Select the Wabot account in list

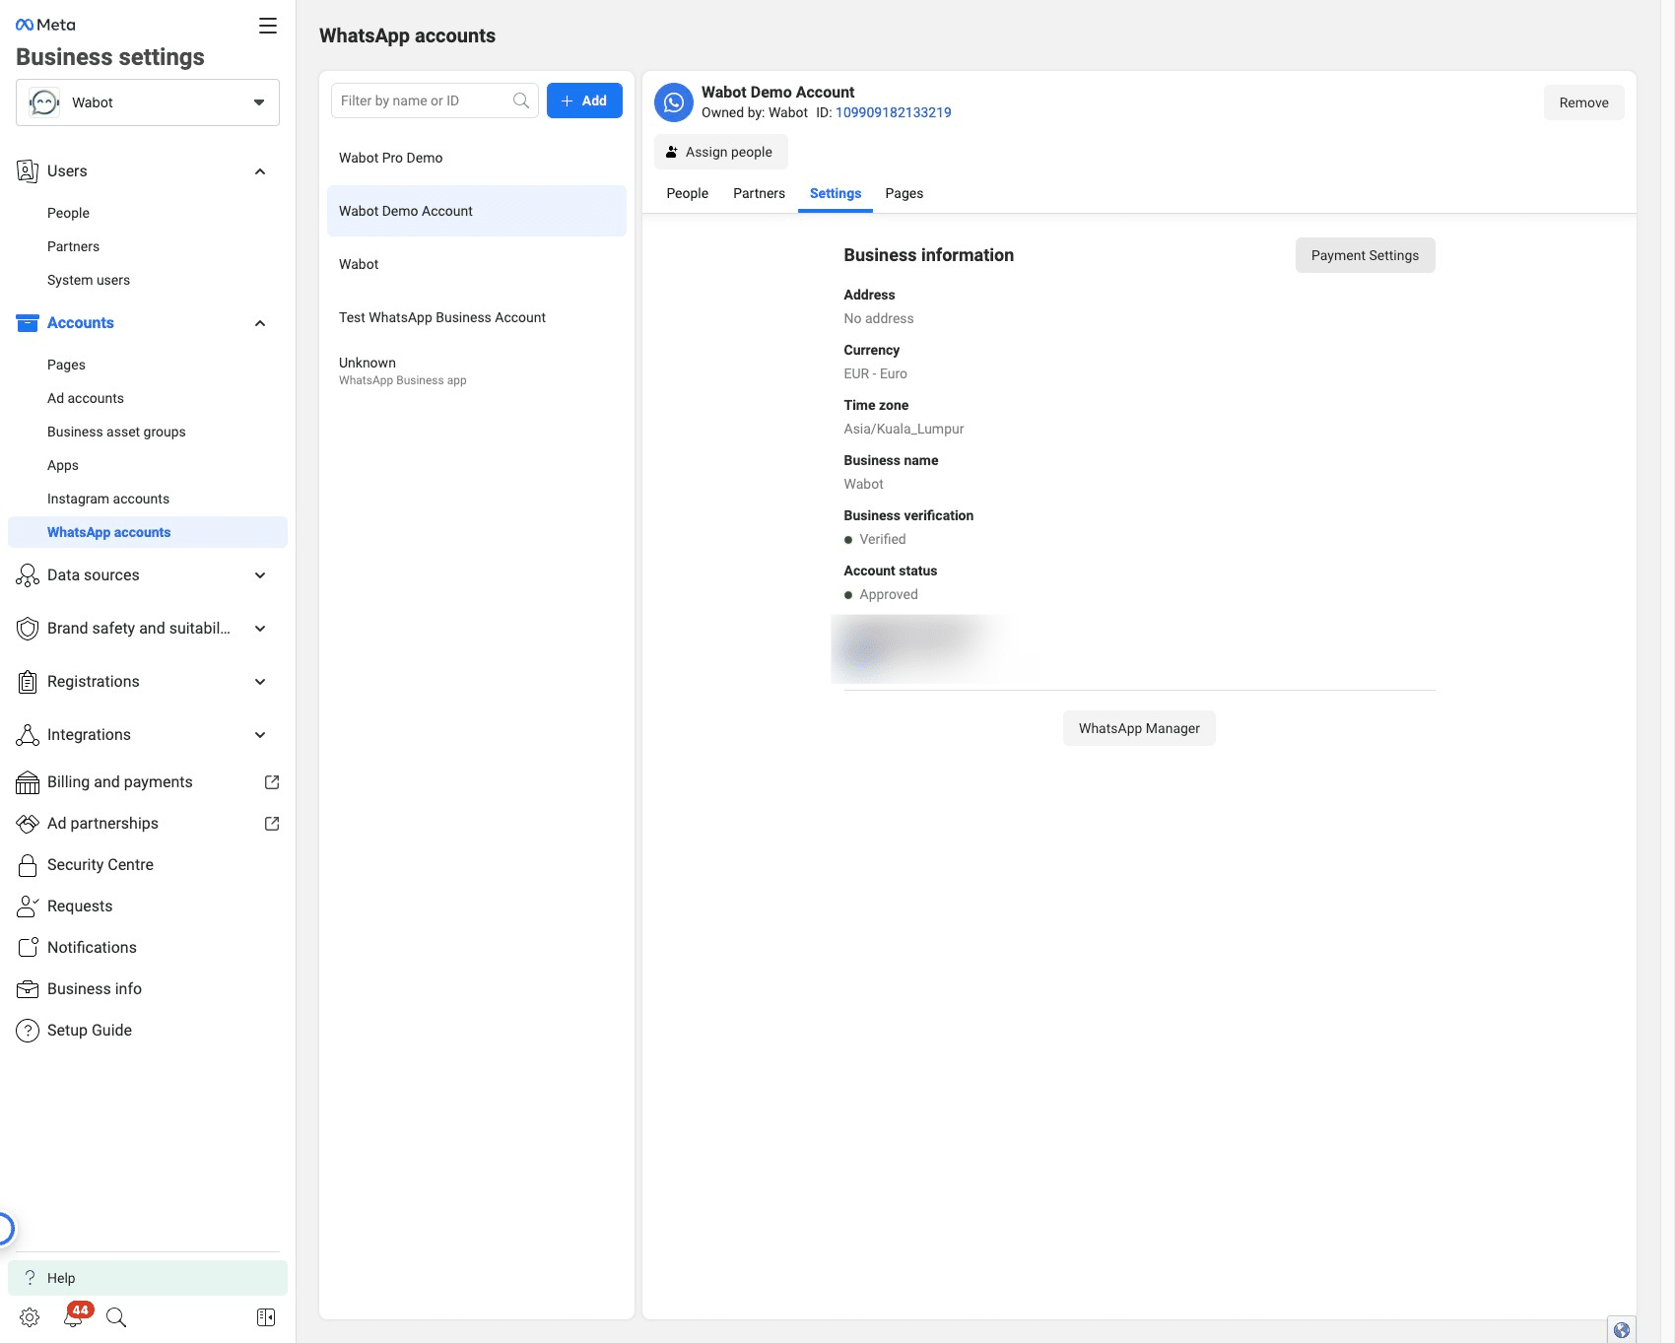point(477,264)
